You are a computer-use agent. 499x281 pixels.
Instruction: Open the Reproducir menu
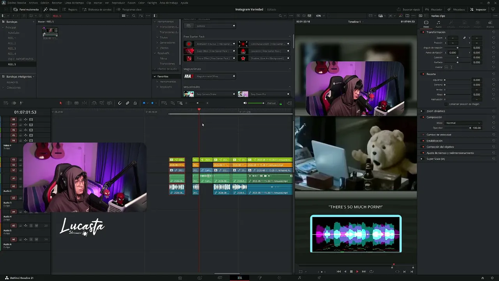tap(118, 3)
